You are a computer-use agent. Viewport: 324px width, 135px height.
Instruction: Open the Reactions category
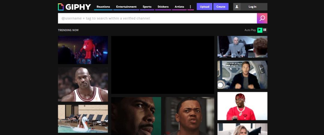pyautogui.click(x=103, y=7)
